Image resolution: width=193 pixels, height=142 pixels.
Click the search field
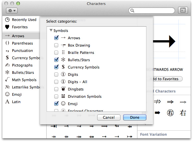[x=152, y=11]
